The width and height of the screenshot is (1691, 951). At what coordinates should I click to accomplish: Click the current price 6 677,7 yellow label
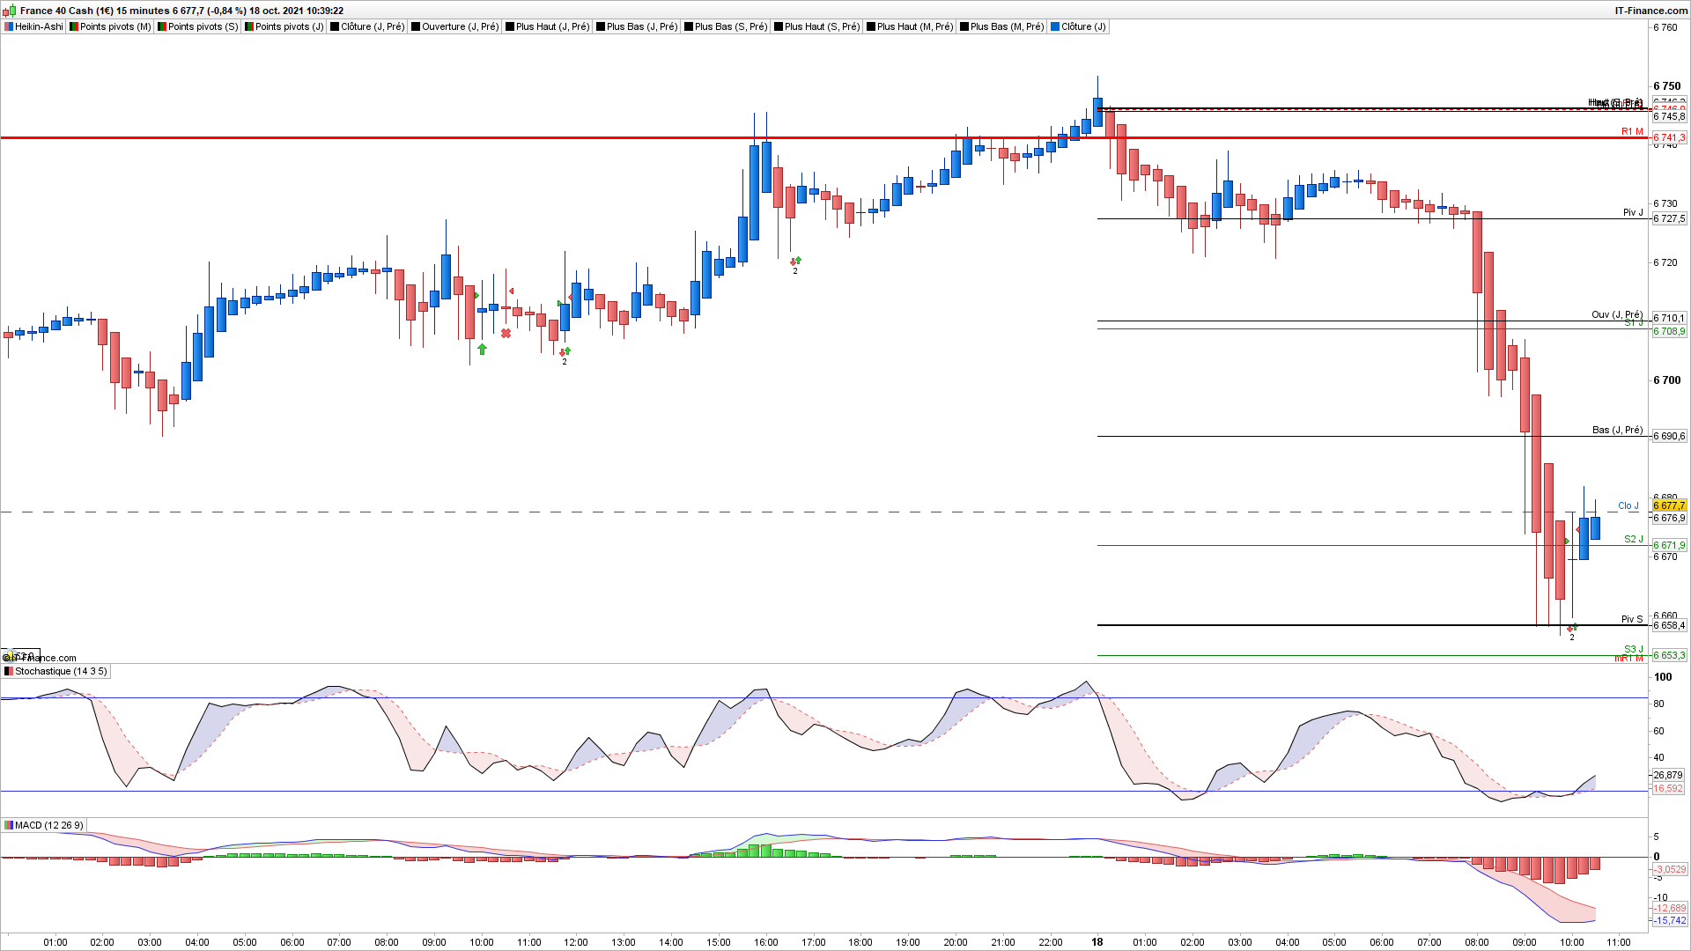point(1668,505)
